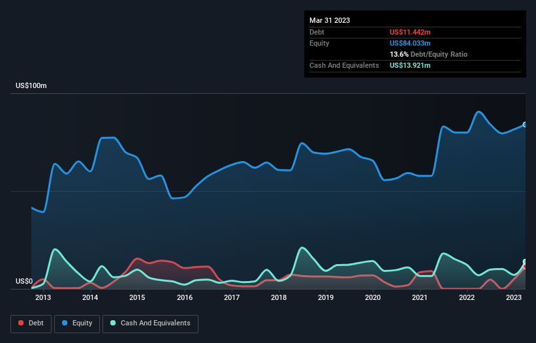
Task: Click the Equity line endpoint marker
Action: tap(525, 125)
